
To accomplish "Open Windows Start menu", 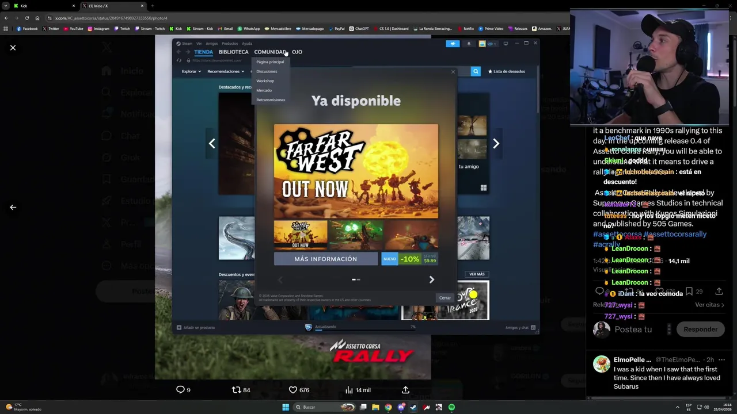I will 286,407.
